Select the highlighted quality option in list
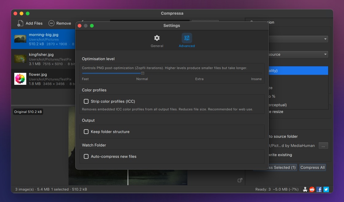 point(298,71)
